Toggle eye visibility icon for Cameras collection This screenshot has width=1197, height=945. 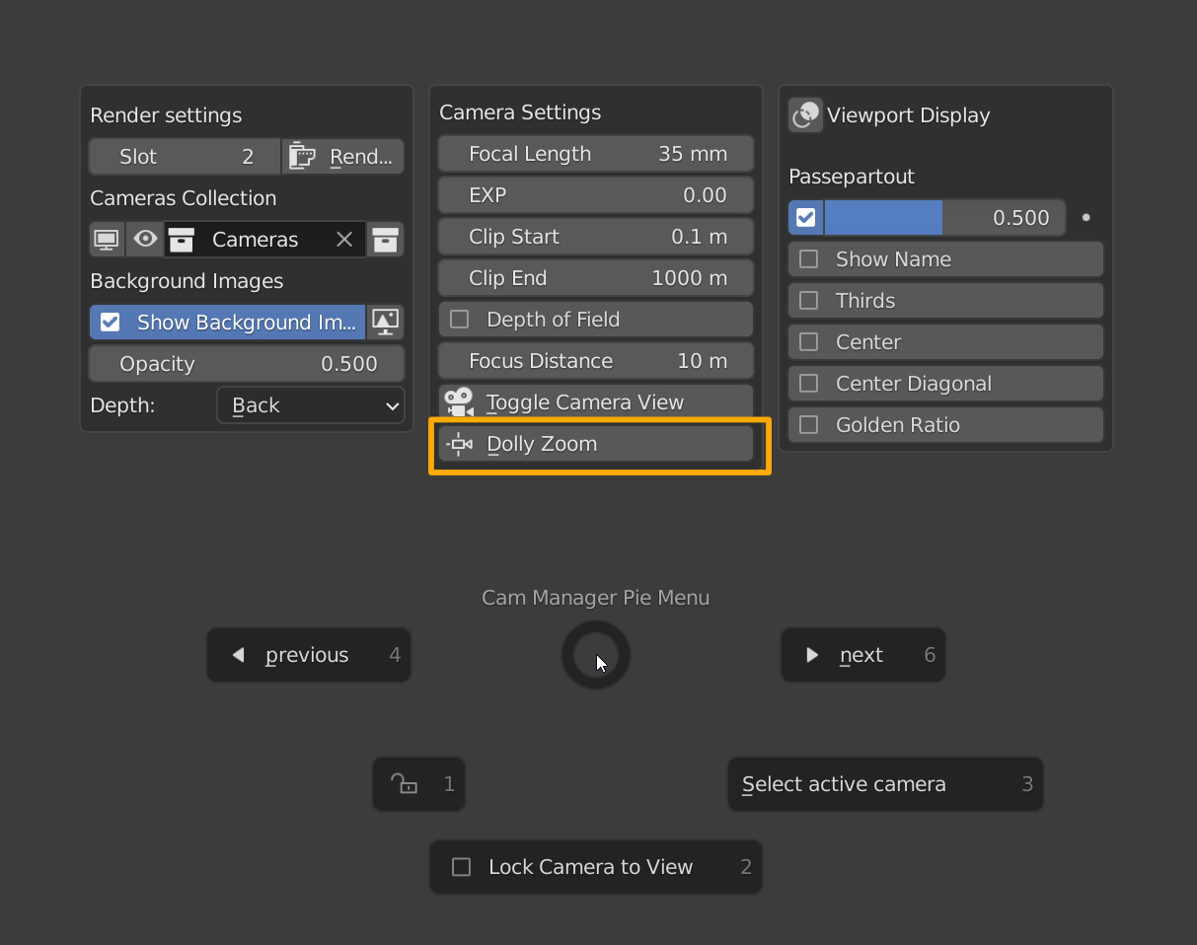point(145,240)
